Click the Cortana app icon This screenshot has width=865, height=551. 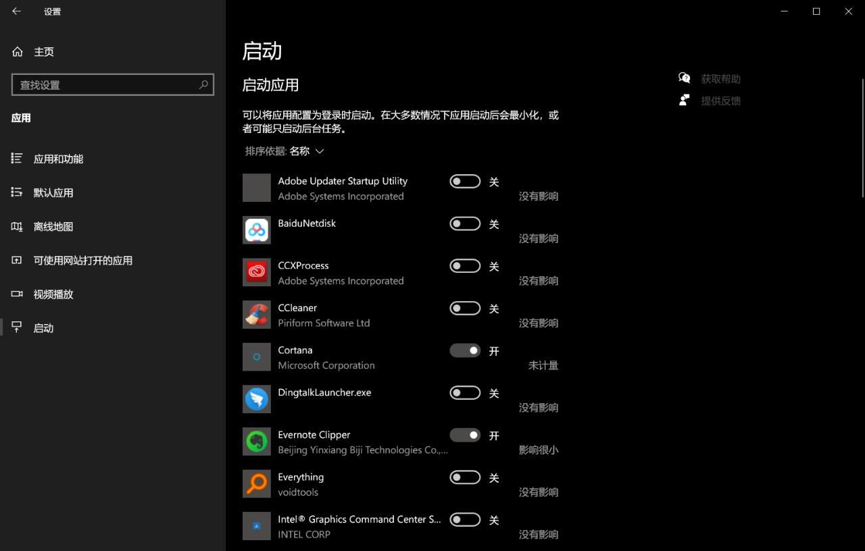tap(256, 357)
